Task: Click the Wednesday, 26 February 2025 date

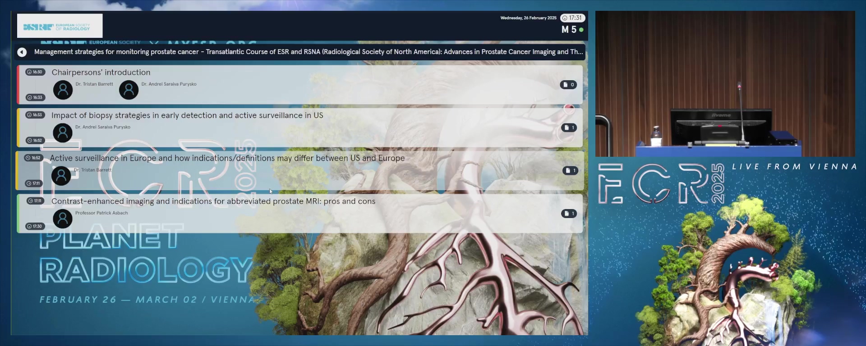Action: pos(528,18)
